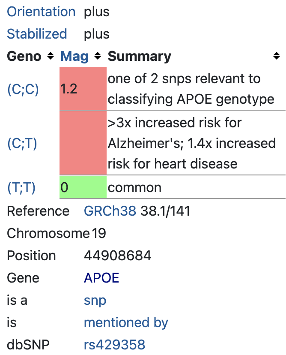This screenshot has width=286, height=355.
Task: Open the mentioned by link
Action: (x=126, y=322)
